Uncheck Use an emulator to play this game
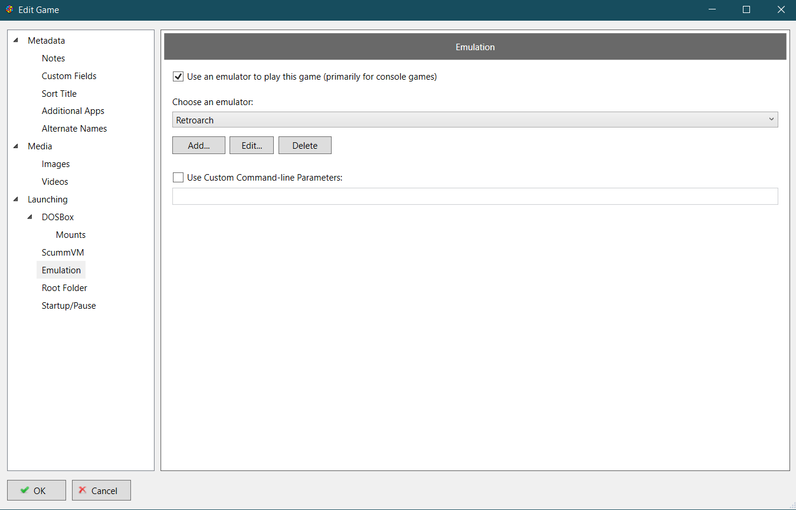 tap(178, 77)
